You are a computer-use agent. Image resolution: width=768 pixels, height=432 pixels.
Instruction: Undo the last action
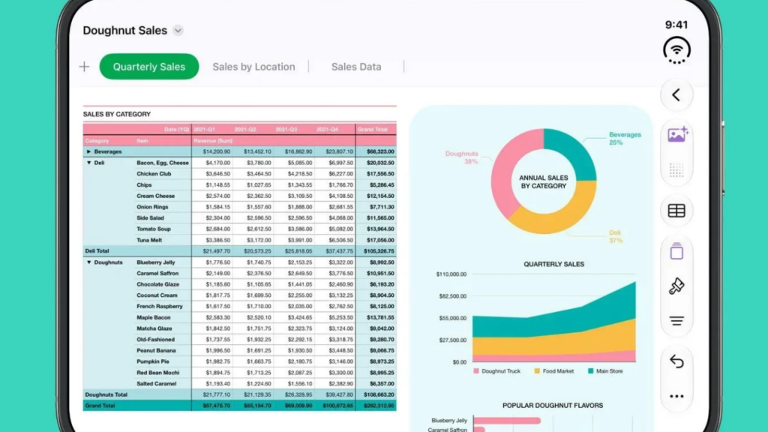tap(676, 361)
